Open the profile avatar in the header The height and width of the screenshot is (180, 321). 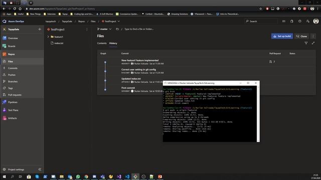[316, 21]
